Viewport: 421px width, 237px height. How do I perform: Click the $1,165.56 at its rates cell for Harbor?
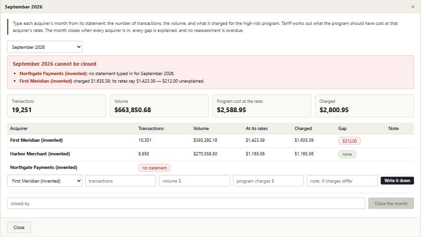tap(255, 153)
